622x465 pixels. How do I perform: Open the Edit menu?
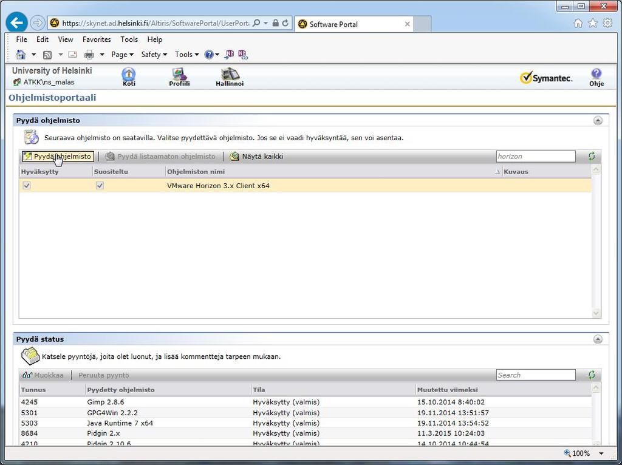coord(43,39)
